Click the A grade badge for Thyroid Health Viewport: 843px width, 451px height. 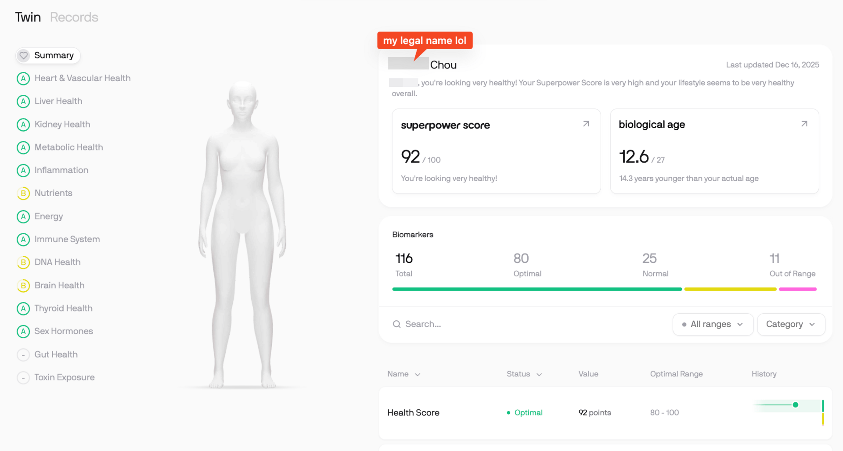click(x=23, y=308)
